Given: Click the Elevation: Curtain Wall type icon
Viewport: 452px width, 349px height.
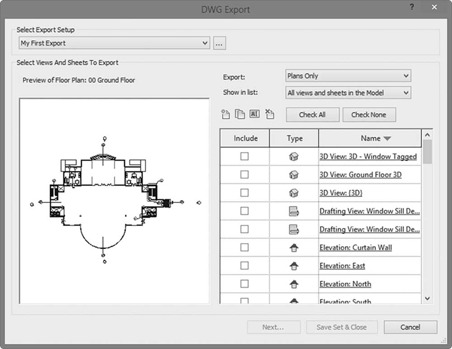Looking at the screenshot, I should (294, 248).
